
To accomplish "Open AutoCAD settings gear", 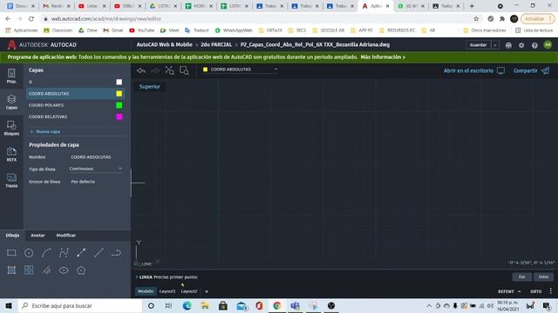I will 521,45.
